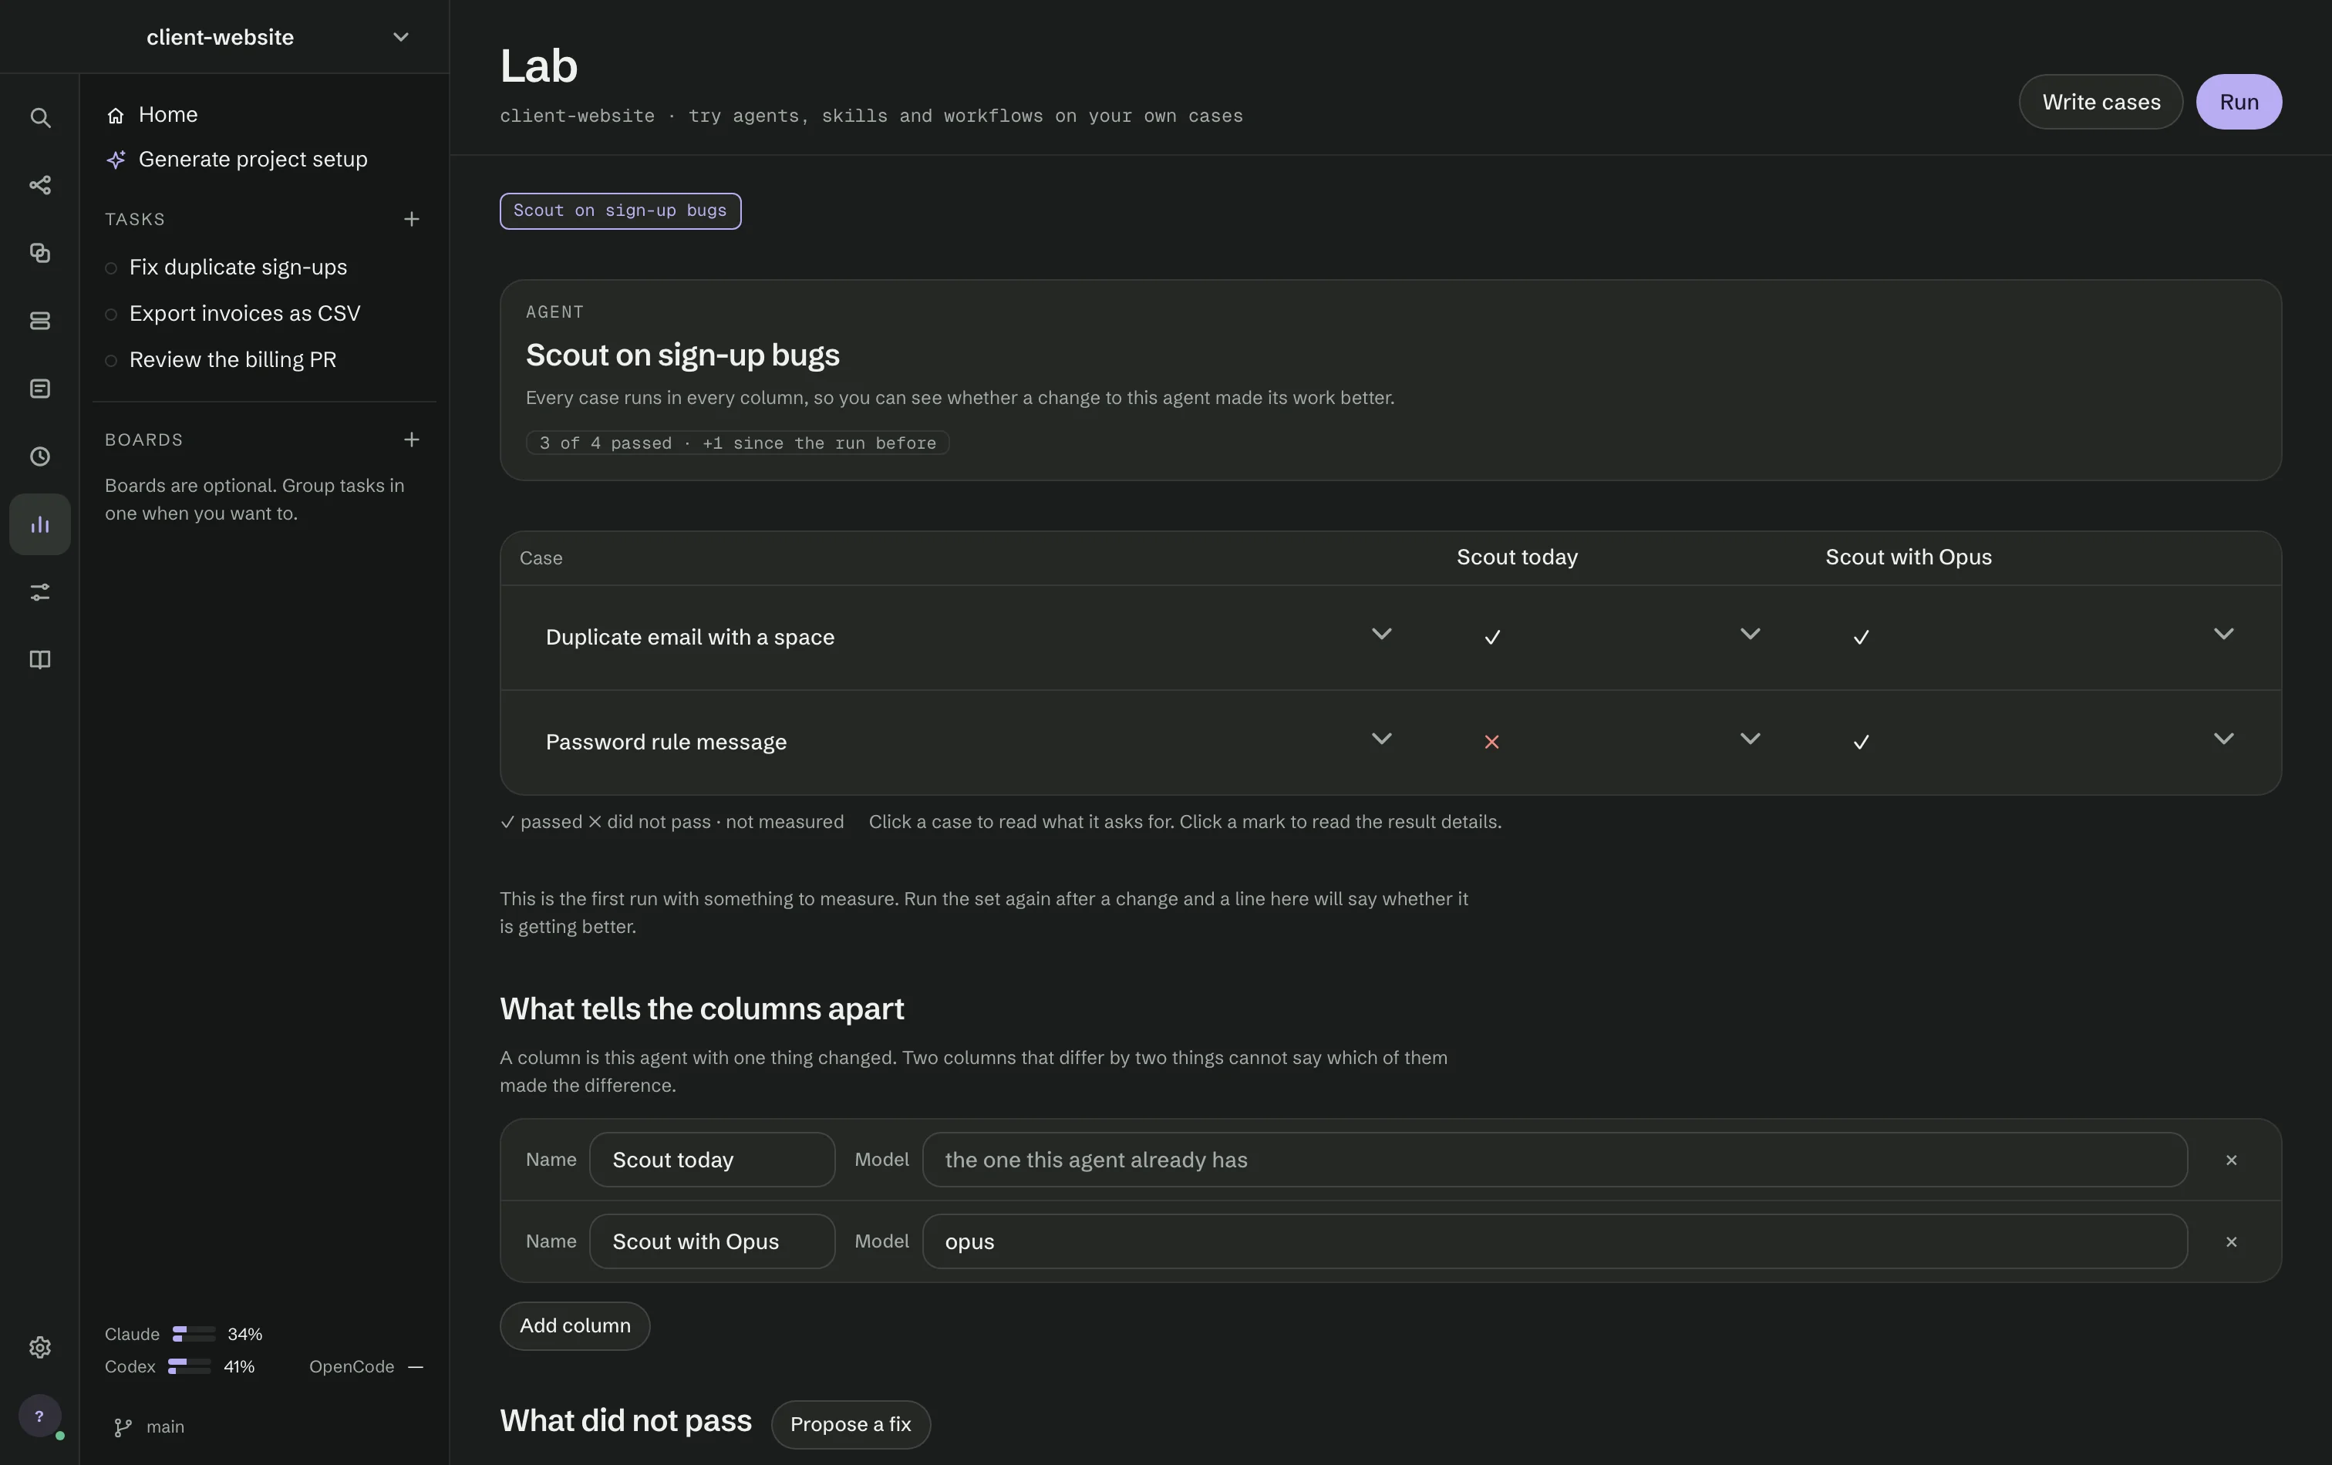The width and height of the screenshot is (2332, 1465).
Task: Toggle the Review the billing PR task circle
Action: click(x=111, y=361)
